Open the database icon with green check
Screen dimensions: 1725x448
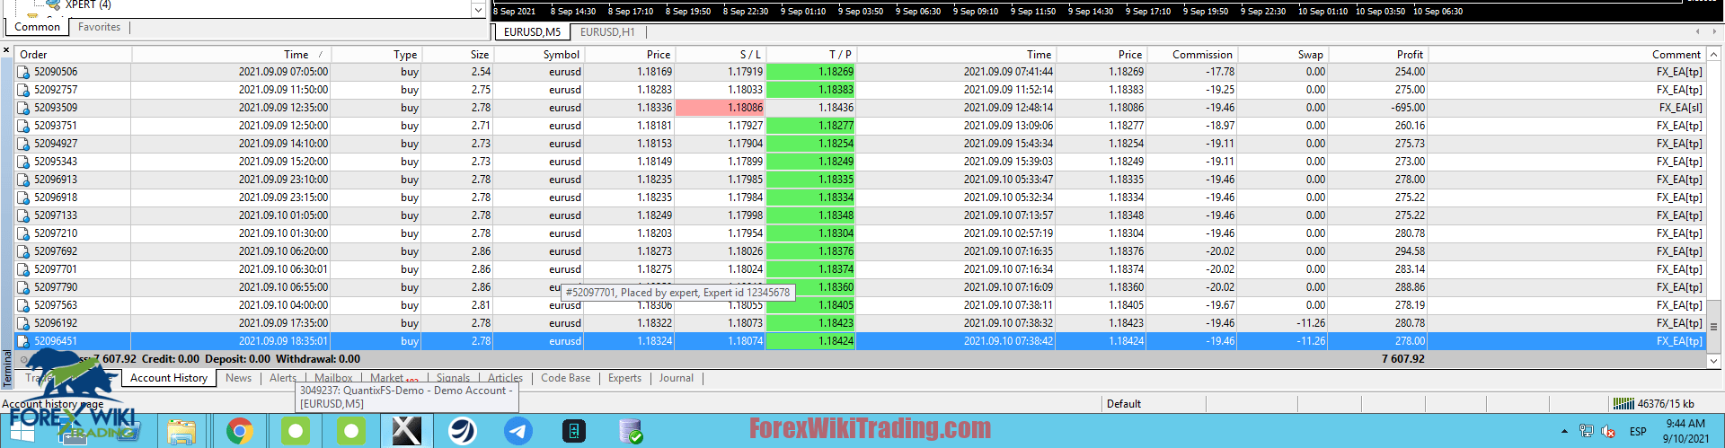tap(631, 432)
